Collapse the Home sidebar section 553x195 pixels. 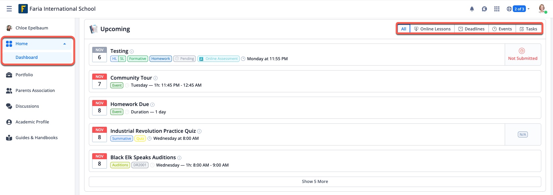tap(65, 44)
